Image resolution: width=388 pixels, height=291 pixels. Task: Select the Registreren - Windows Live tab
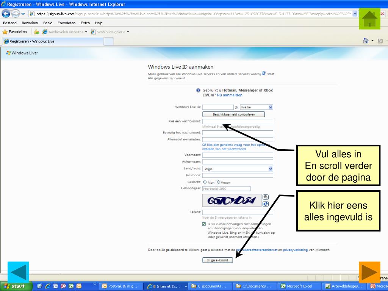coord(53,41)
